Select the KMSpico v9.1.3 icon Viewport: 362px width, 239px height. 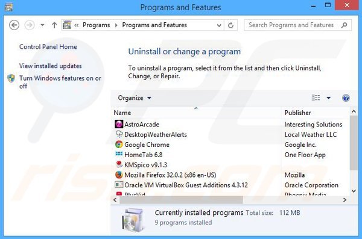pyautogui.click(x=119, y=164)
